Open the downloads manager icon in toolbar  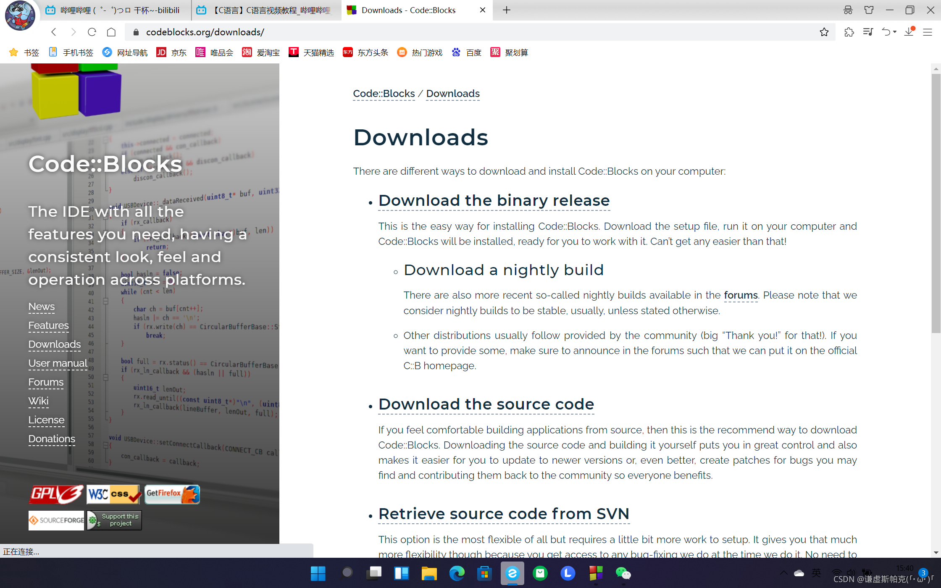point(909,32)
